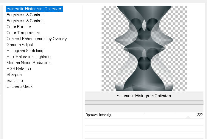Click the Optimizer Intensity slider handle
The height and width of the screenshot is (139, 207).
pyautogui.click(x=188, y=117)
